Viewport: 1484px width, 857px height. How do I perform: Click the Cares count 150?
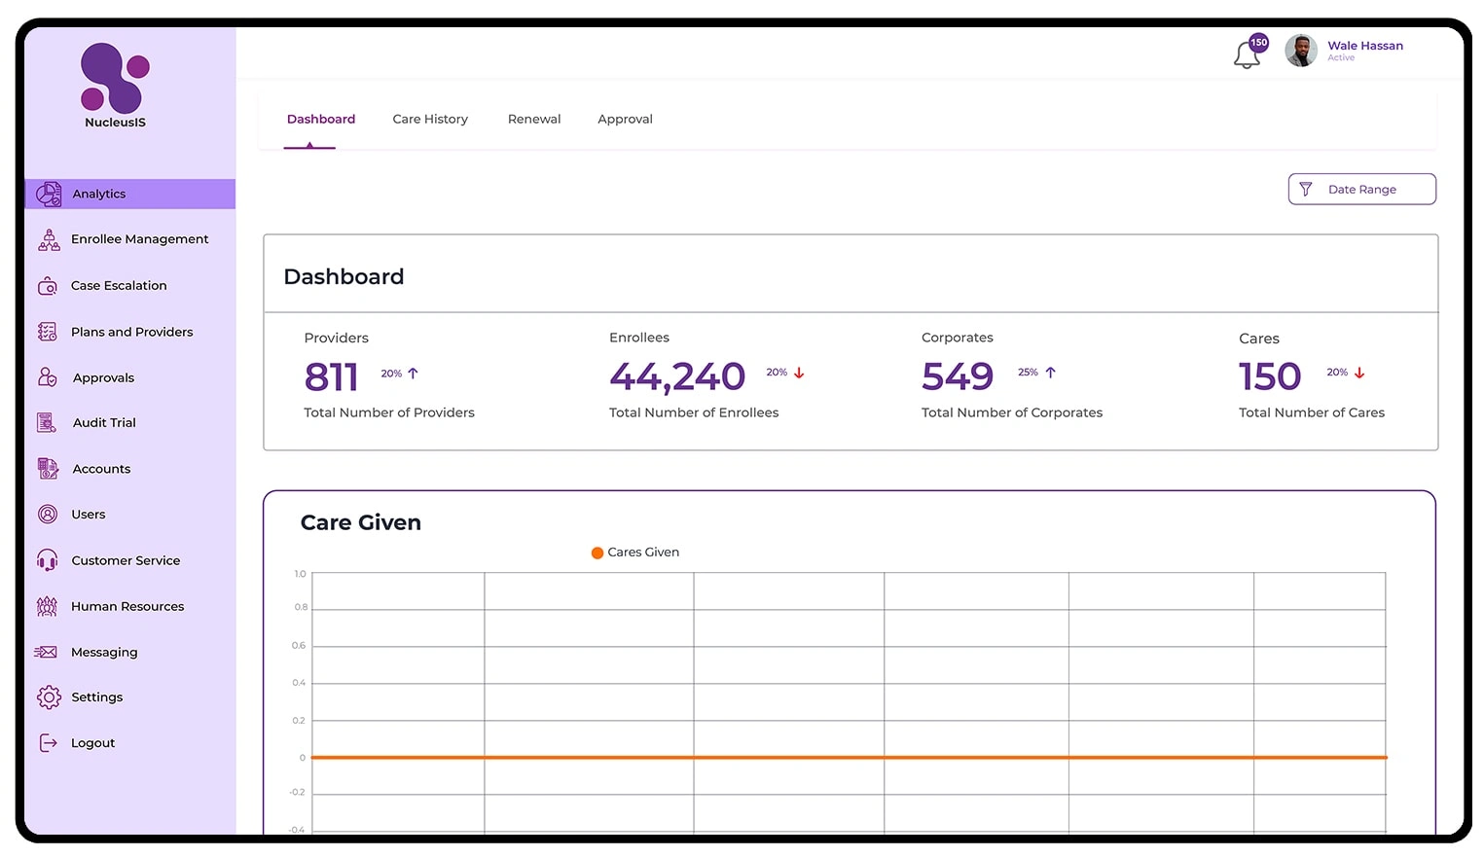[1269, 376]
